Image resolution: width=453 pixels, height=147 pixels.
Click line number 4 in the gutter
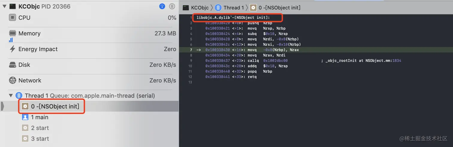[x=191, y=34]
